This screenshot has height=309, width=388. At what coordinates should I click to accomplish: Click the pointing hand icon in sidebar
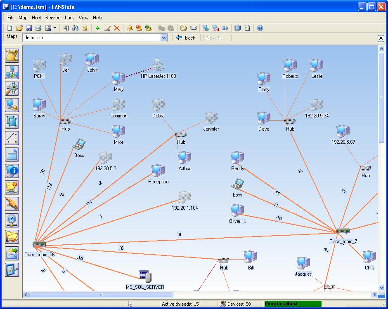coord(12,204)
